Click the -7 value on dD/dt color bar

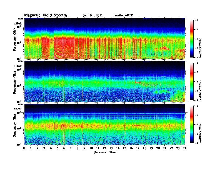(x=197, y=82)
